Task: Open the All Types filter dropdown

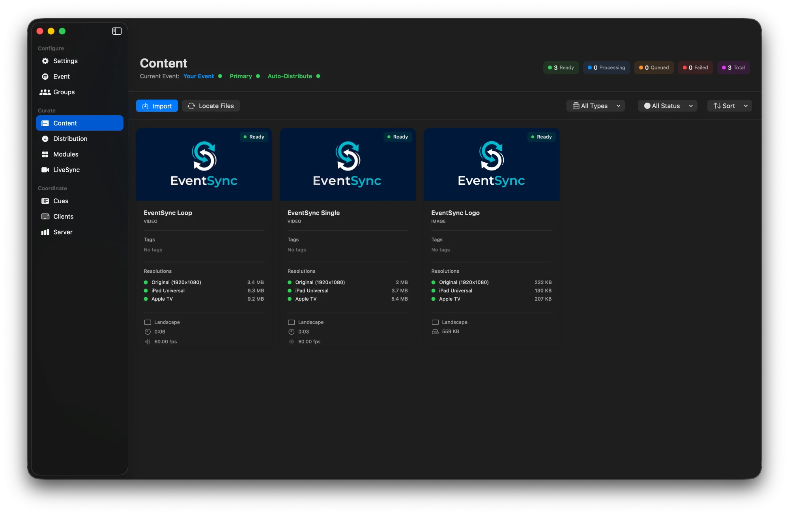Action: [x=595, y=106]
